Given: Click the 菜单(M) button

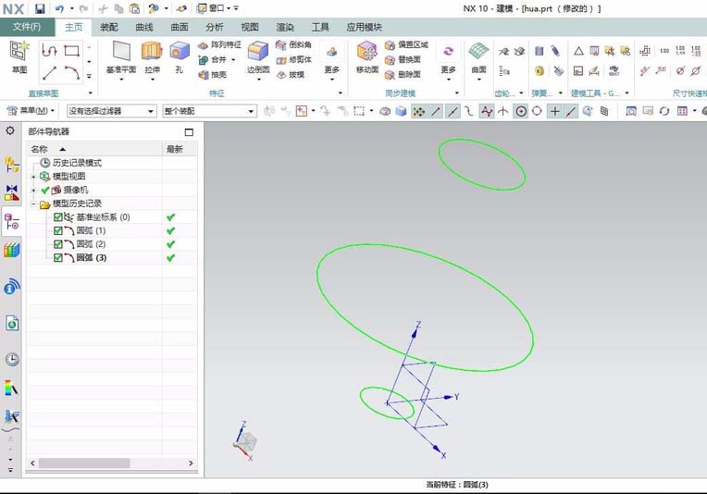Looking at the screenshot, I should [30, 110].
